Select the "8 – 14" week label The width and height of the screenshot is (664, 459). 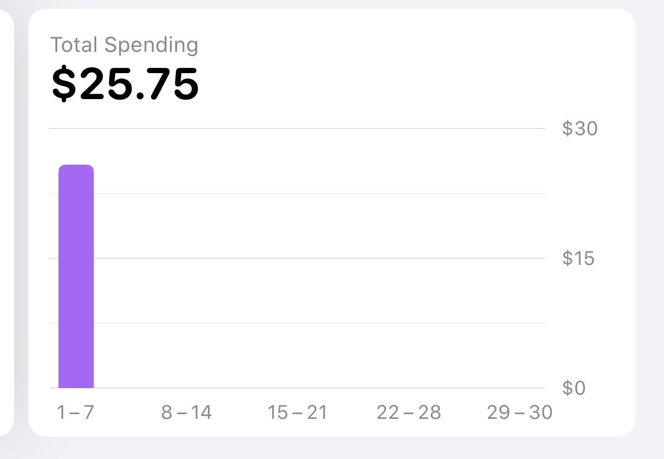[187, 412]
